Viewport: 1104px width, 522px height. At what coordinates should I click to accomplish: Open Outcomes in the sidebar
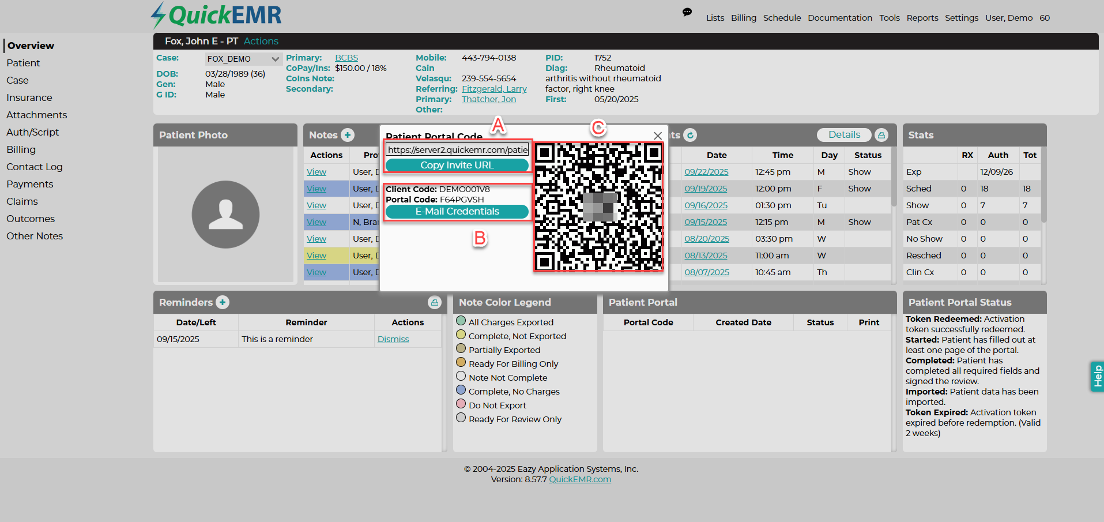[31, 219]
